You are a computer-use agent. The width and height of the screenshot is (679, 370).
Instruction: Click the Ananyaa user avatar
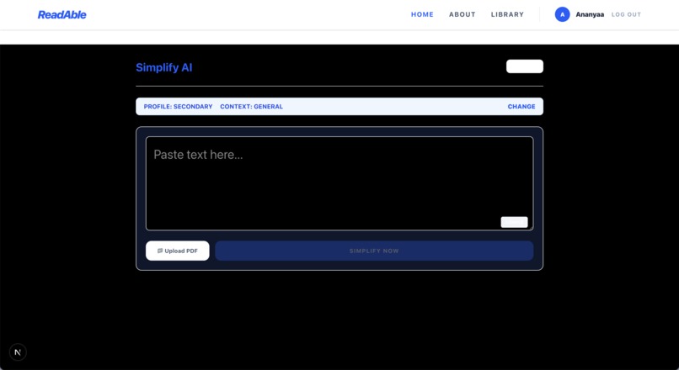point(562,14)
